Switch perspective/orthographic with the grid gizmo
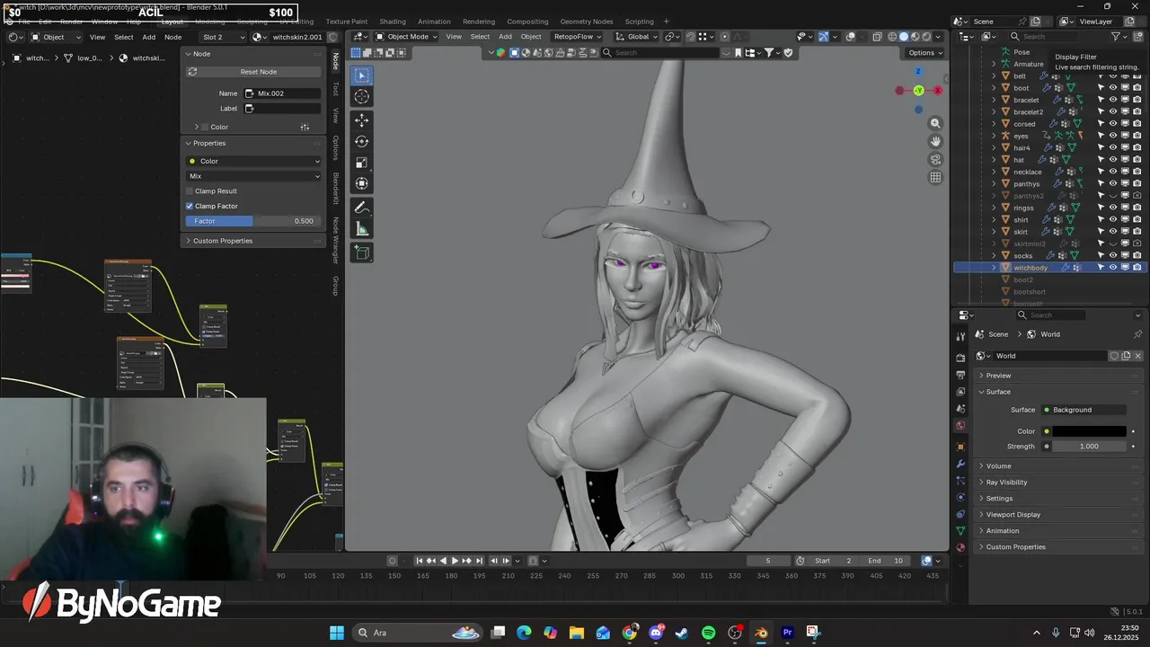Viewport: 1150px width, 647px height. (935, 177)
